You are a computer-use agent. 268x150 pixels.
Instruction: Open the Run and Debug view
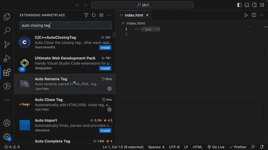coord(7,58)
